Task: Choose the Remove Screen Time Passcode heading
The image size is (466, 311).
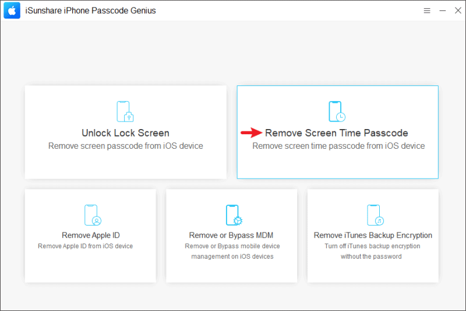Action: (x=337, y=133)
